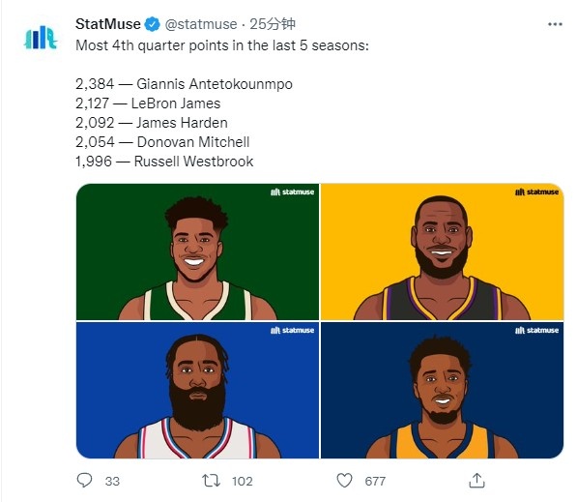Open the navy Donovan Mitchell illustration
Screen dimensions: 577x502
442,391
